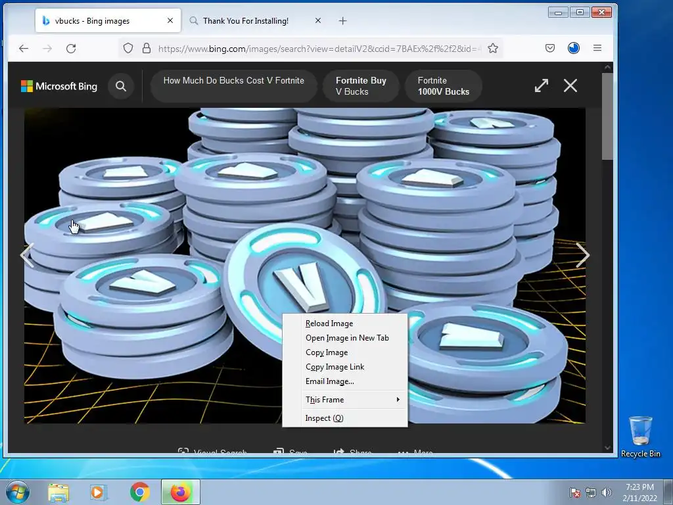
Task: Expand image with the fullscreen arrows icon
Action: pyautogui.click(x=542, y=85)
